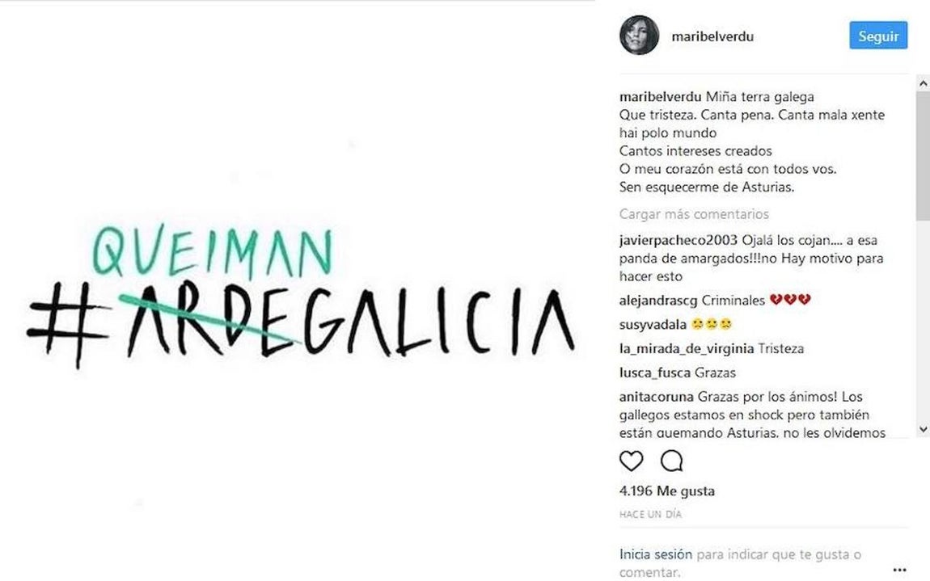
Task: Like the post with the heart icon
Action: coord(632,461)
